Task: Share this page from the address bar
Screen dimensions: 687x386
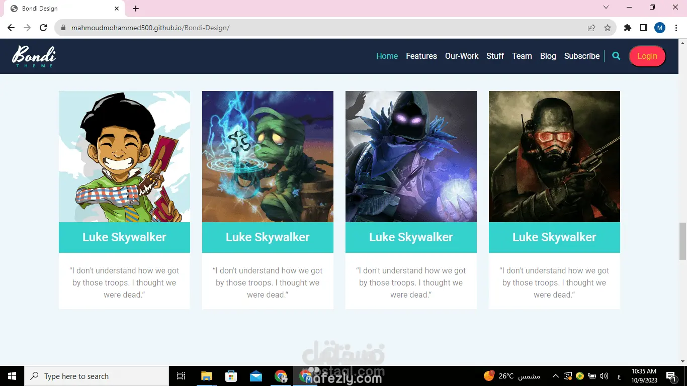Action: pyautogui.click(x=591, y=28)
